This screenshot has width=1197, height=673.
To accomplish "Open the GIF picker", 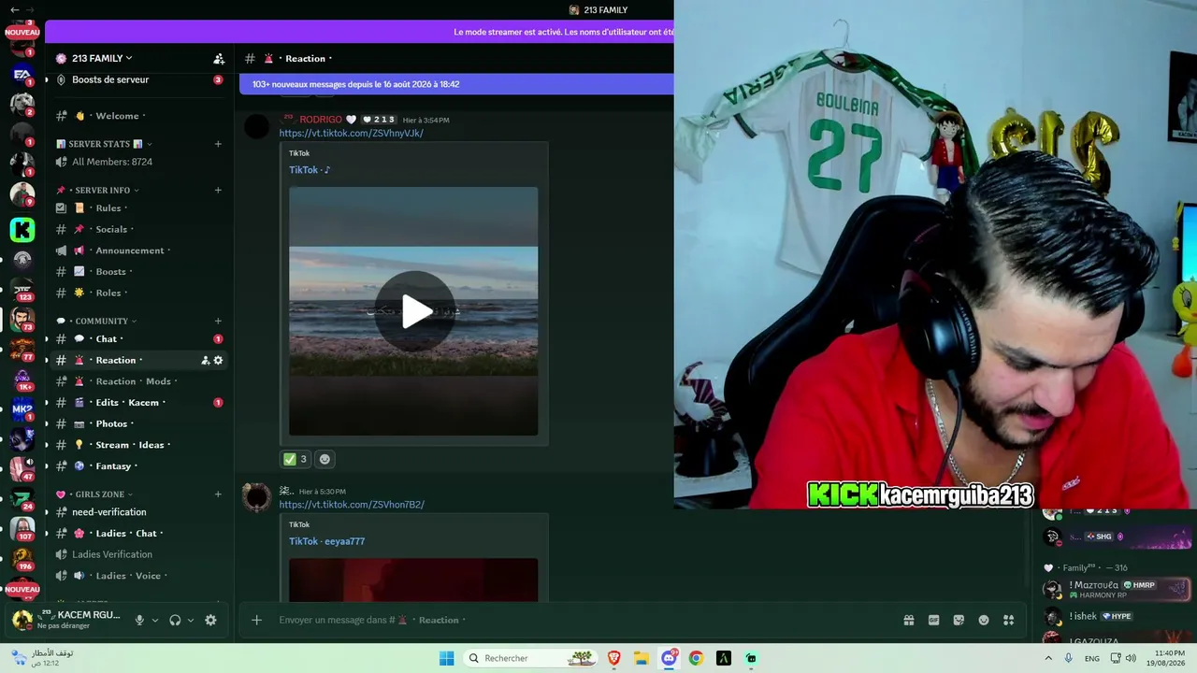I will (x=933, y=620).
